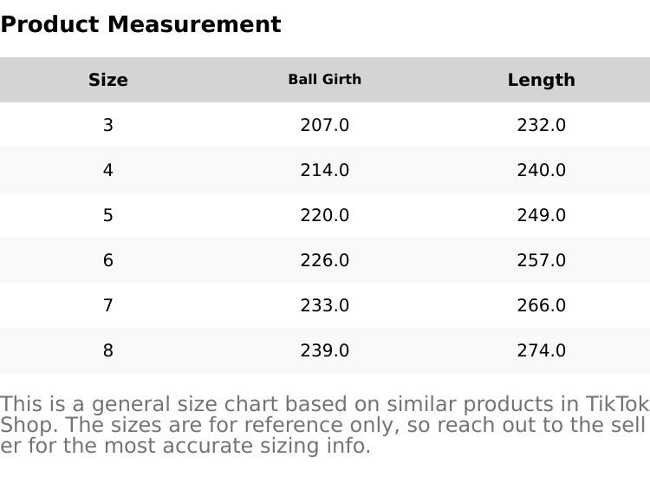
Task: Click the 266.0 length value
Action: point(541,305)
